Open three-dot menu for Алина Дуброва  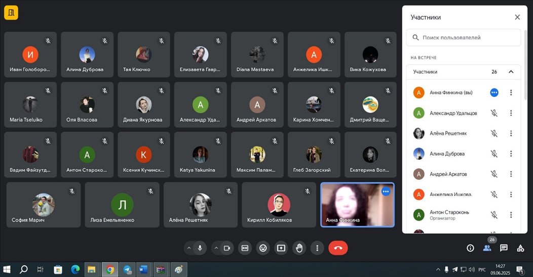(511, 154)
